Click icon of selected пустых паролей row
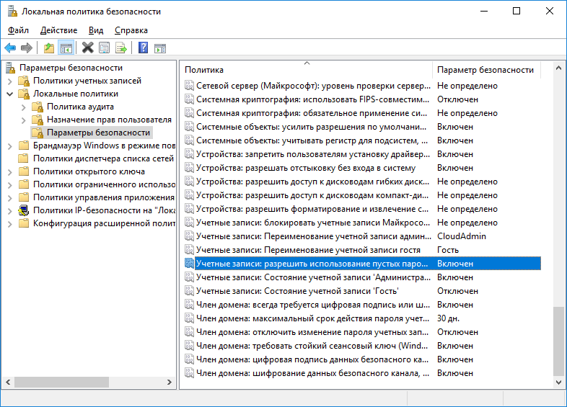 (x=189, y=263)
